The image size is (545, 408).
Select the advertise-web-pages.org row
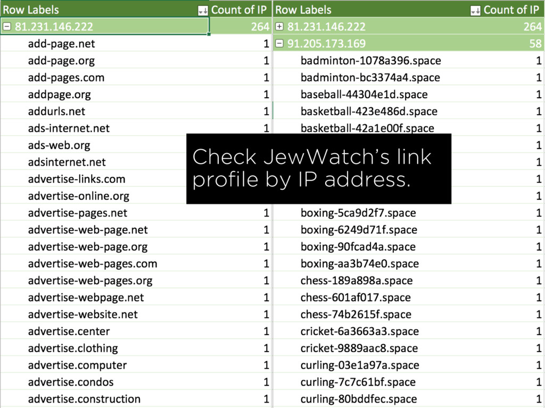(136, 280)
